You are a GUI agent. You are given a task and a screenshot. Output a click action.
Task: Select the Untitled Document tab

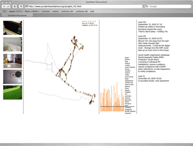(17, 15)
